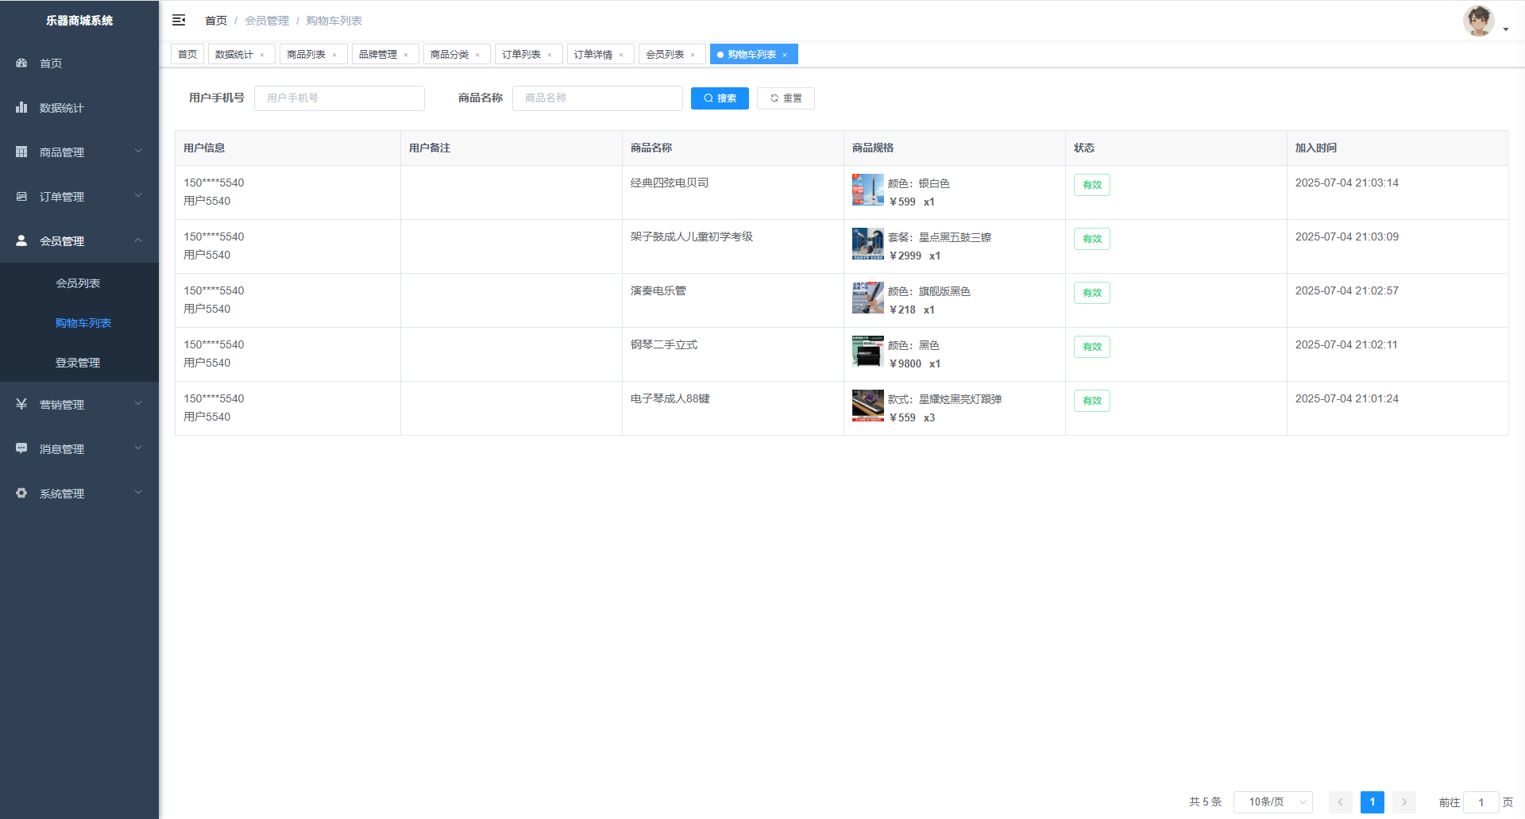Click the user avatar in top right
This screenshot has width=1525, height=819.
[x=1478, y=21]
